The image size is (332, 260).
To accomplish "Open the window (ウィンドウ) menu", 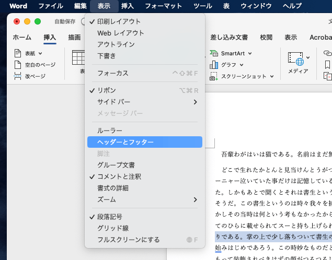I will pyautogui.click(x=256, y=6).
